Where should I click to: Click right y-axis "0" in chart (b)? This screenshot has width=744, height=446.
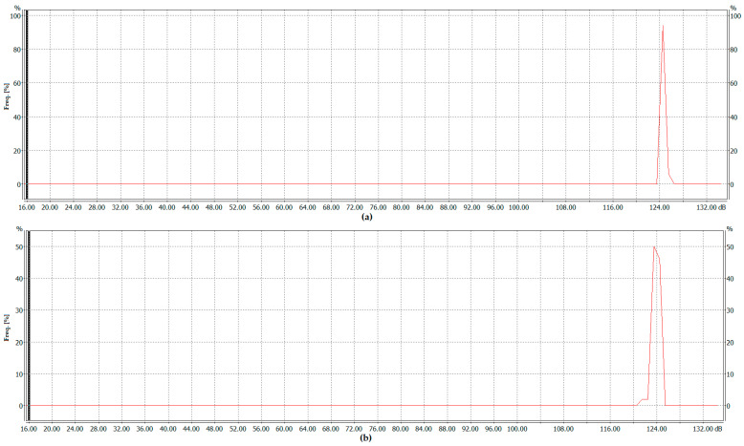[730, 406]
